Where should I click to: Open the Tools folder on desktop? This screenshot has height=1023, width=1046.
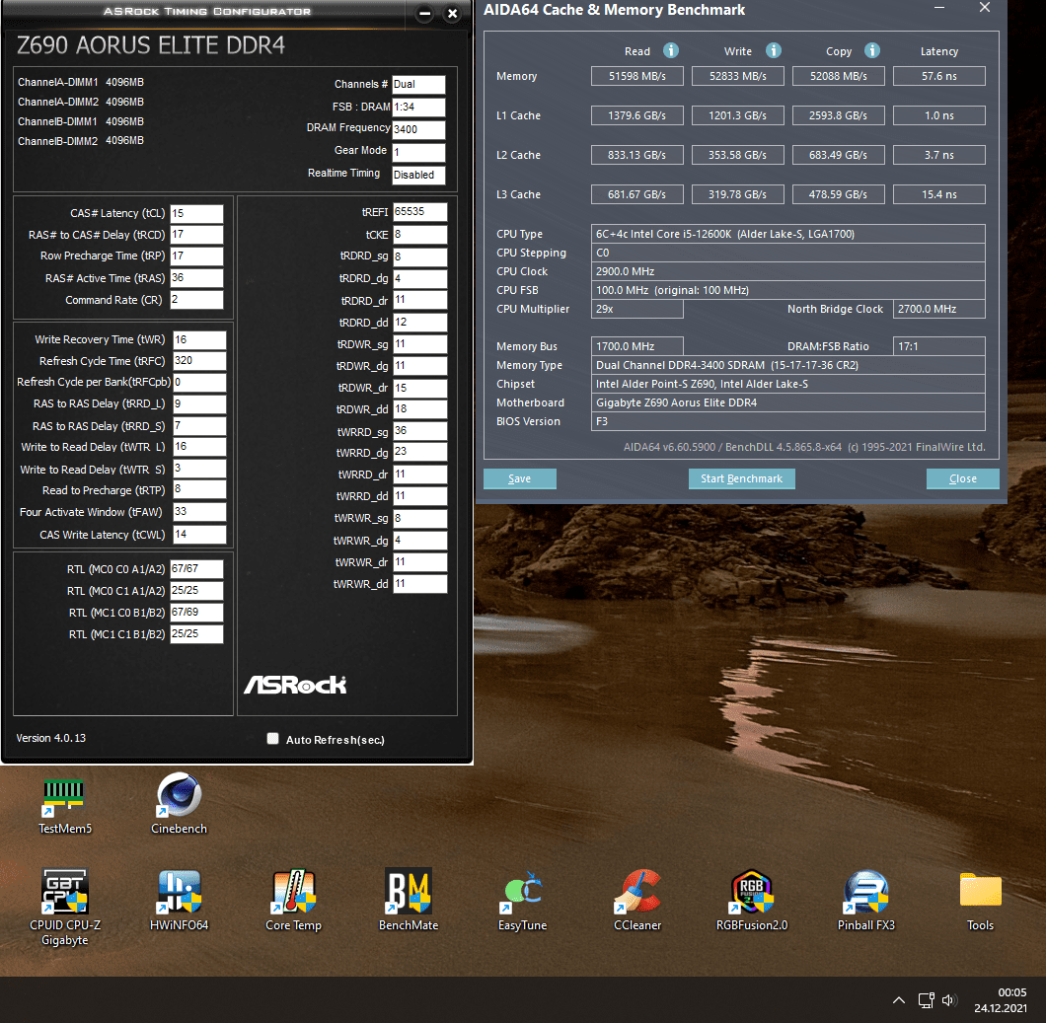[x=980, y=900]
